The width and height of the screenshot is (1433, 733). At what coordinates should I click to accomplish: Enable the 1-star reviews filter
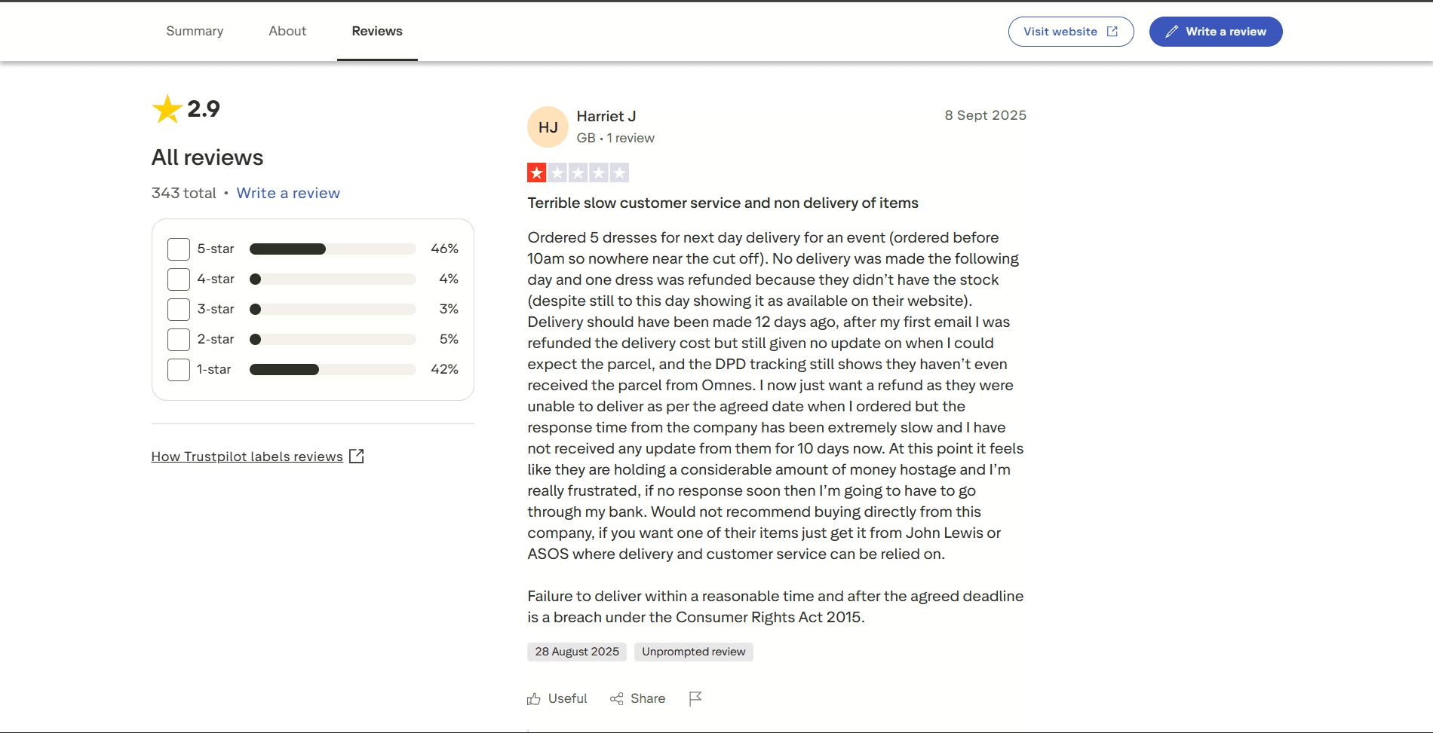pos(178,369)
